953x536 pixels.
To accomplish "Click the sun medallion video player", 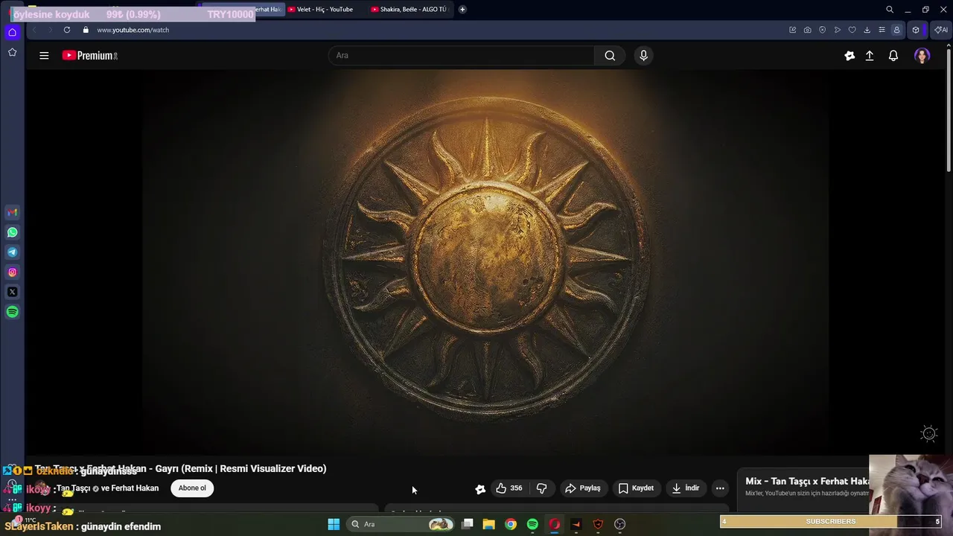I will point(485,261).
